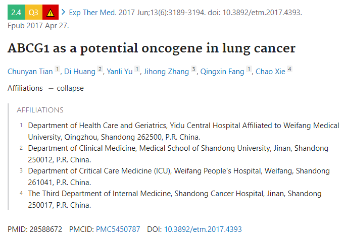
Task: Open the DOI 10.3892/etm.2017.4393 link
Action: click(203, 229)
